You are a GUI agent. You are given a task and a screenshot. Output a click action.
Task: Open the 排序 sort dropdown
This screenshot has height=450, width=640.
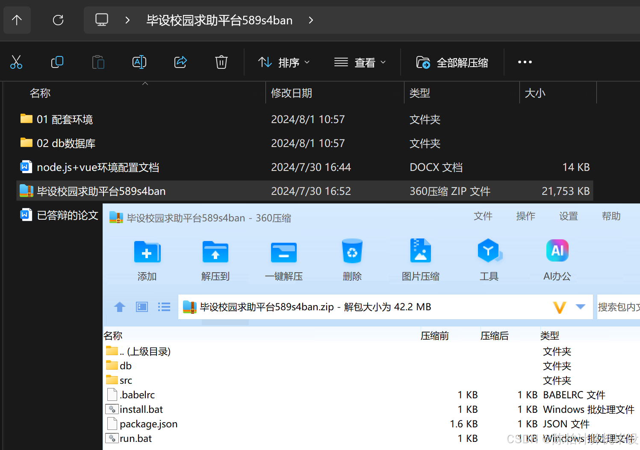[284, 62]
